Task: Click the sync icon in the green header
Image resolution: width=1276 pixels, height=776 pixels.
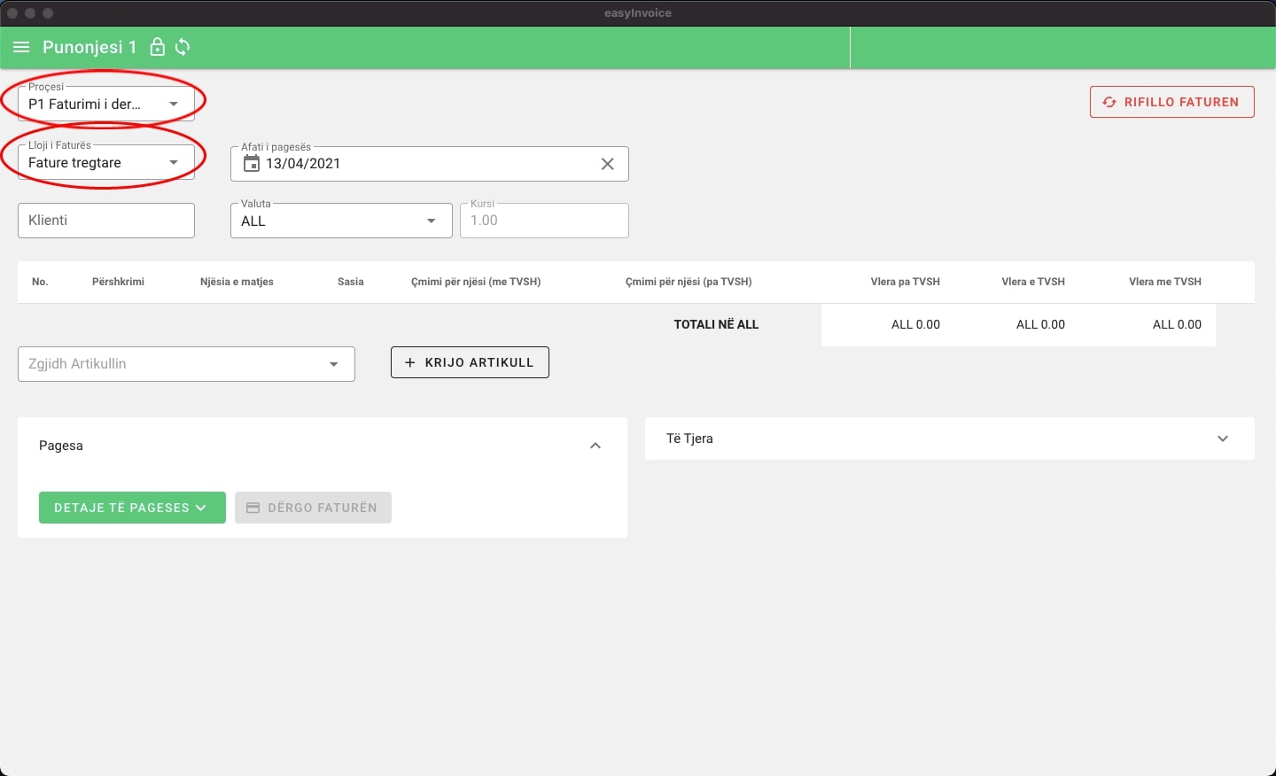Action: [183, 47]
